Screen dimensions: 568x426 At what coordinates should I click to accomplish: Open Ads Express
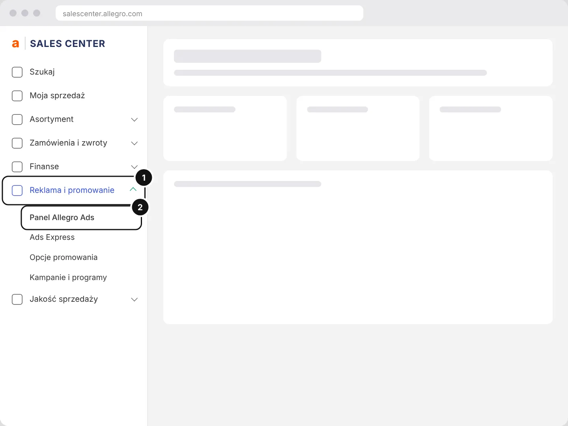(52, 237)
